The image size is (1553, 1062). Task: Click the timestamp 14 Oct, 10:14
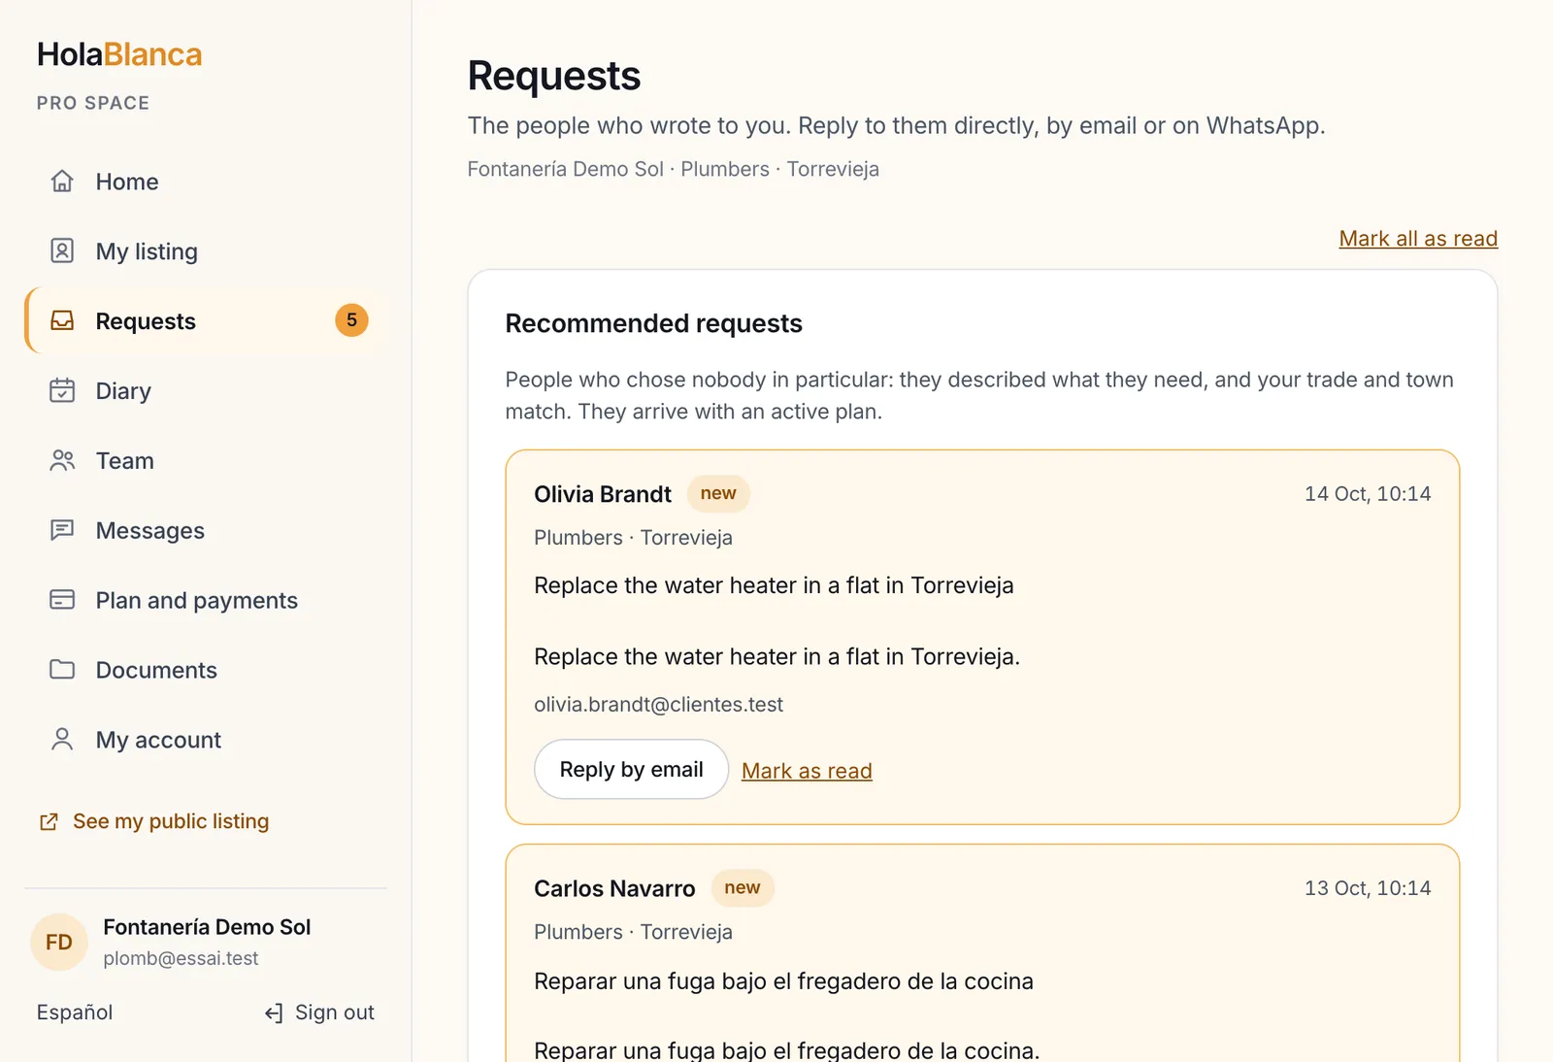point(1368,494)
